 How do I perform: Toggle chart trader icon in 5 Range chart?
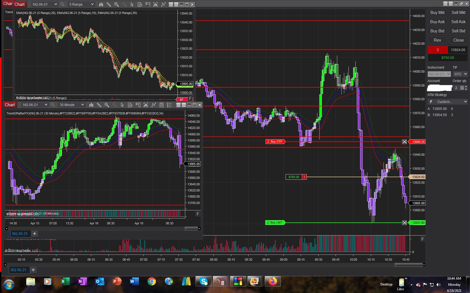pyautogui.click(x=148, y=4)
